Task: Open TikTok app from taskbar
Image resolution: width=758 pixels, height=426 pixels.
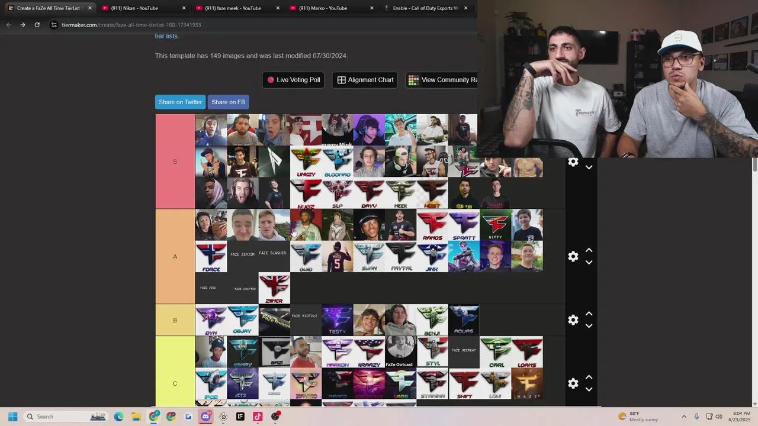Action: click(258, 417)
